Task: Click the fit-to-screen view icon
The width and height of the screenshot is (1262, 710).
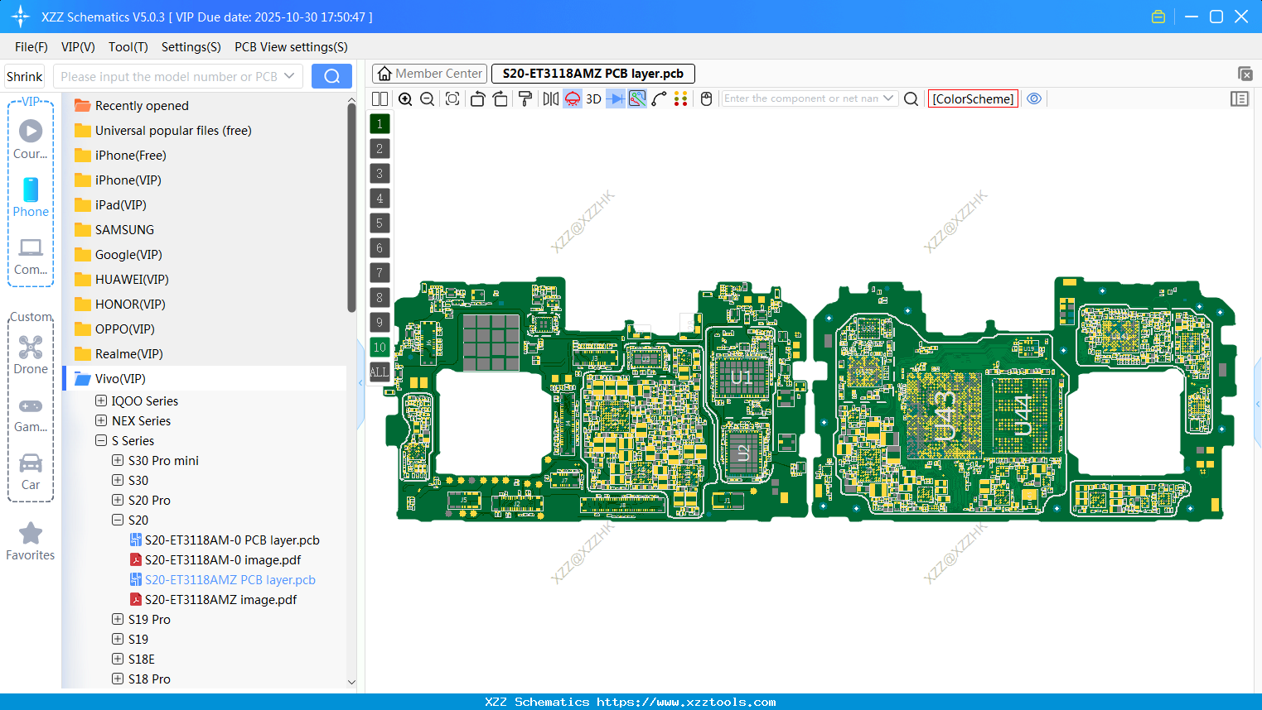Action: click(452, 99)
